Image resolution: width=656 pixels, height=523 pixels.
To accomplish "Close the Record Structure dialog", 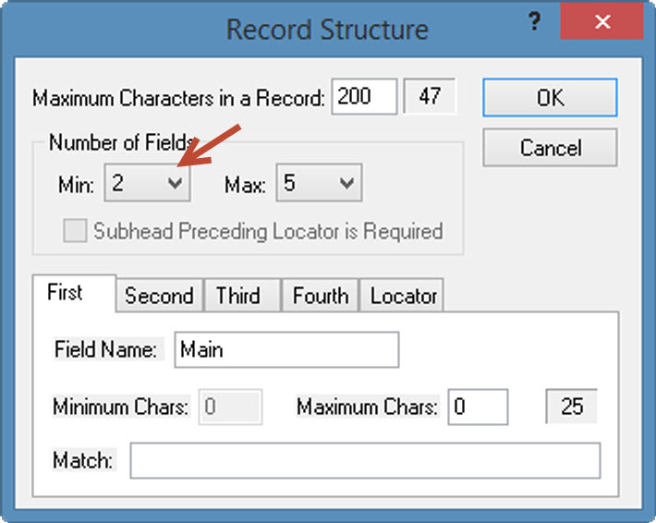I will point(601,21).
